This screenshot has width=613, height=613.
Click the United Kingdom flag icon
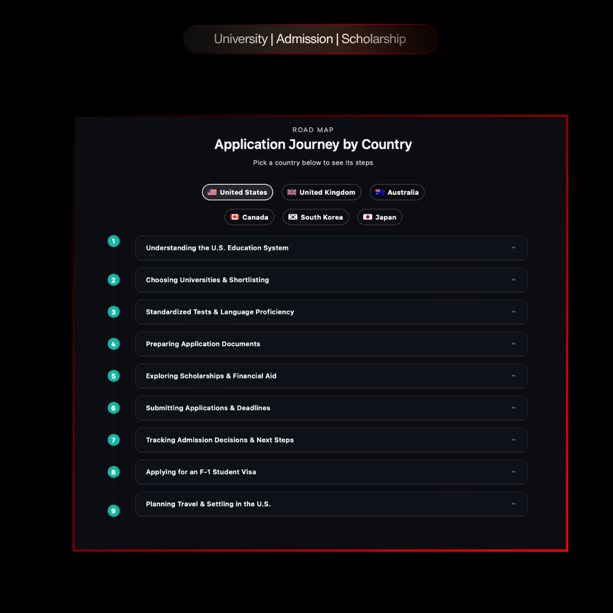[x=292, y=192]
